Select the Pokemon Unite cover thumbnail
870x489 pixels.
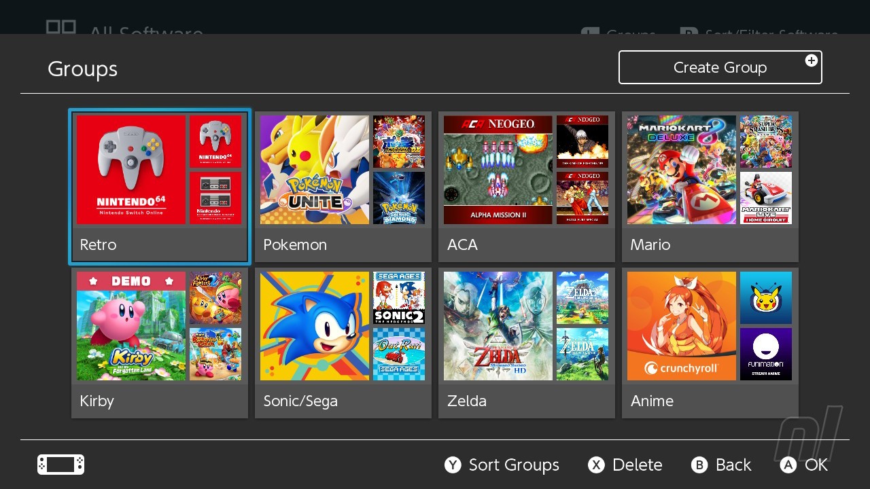pyautogui.click(x=314, y=170)
